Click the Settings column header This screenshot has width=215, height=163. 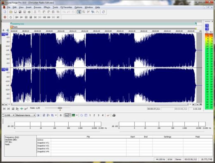coord(167,137)
